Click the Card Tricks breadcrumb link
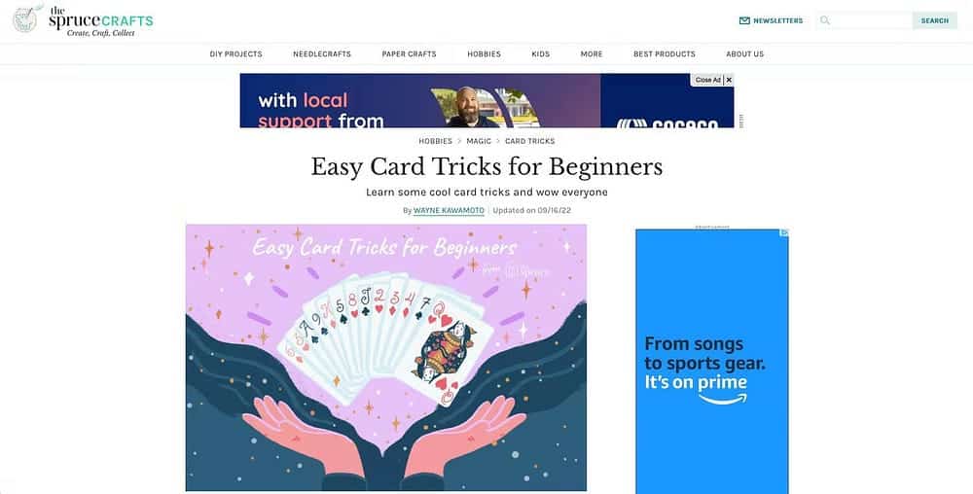This screenshot has width=973, height=494. [x=530, y=141]
